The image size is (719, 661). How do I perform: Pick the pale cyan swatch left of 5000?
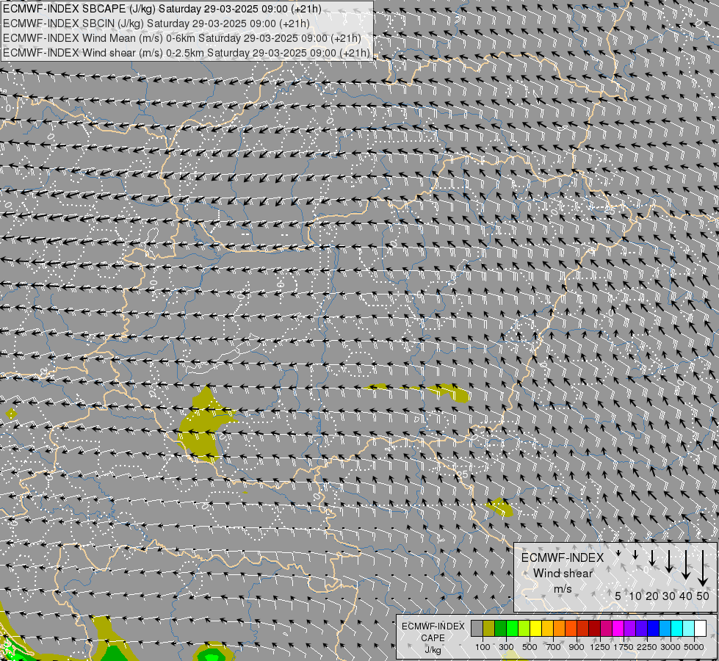coord(688,628)
